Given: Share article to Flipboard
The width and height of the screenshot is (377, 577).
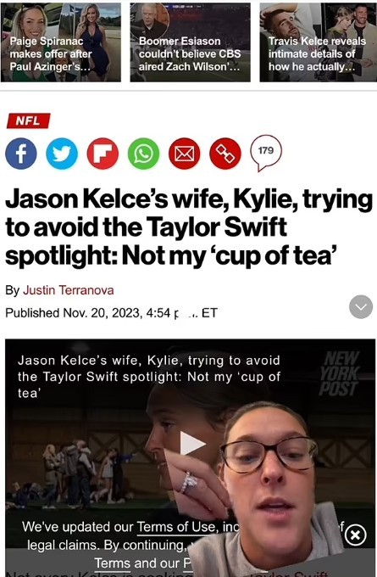Looking at the screenshot, I should [103, 153].
